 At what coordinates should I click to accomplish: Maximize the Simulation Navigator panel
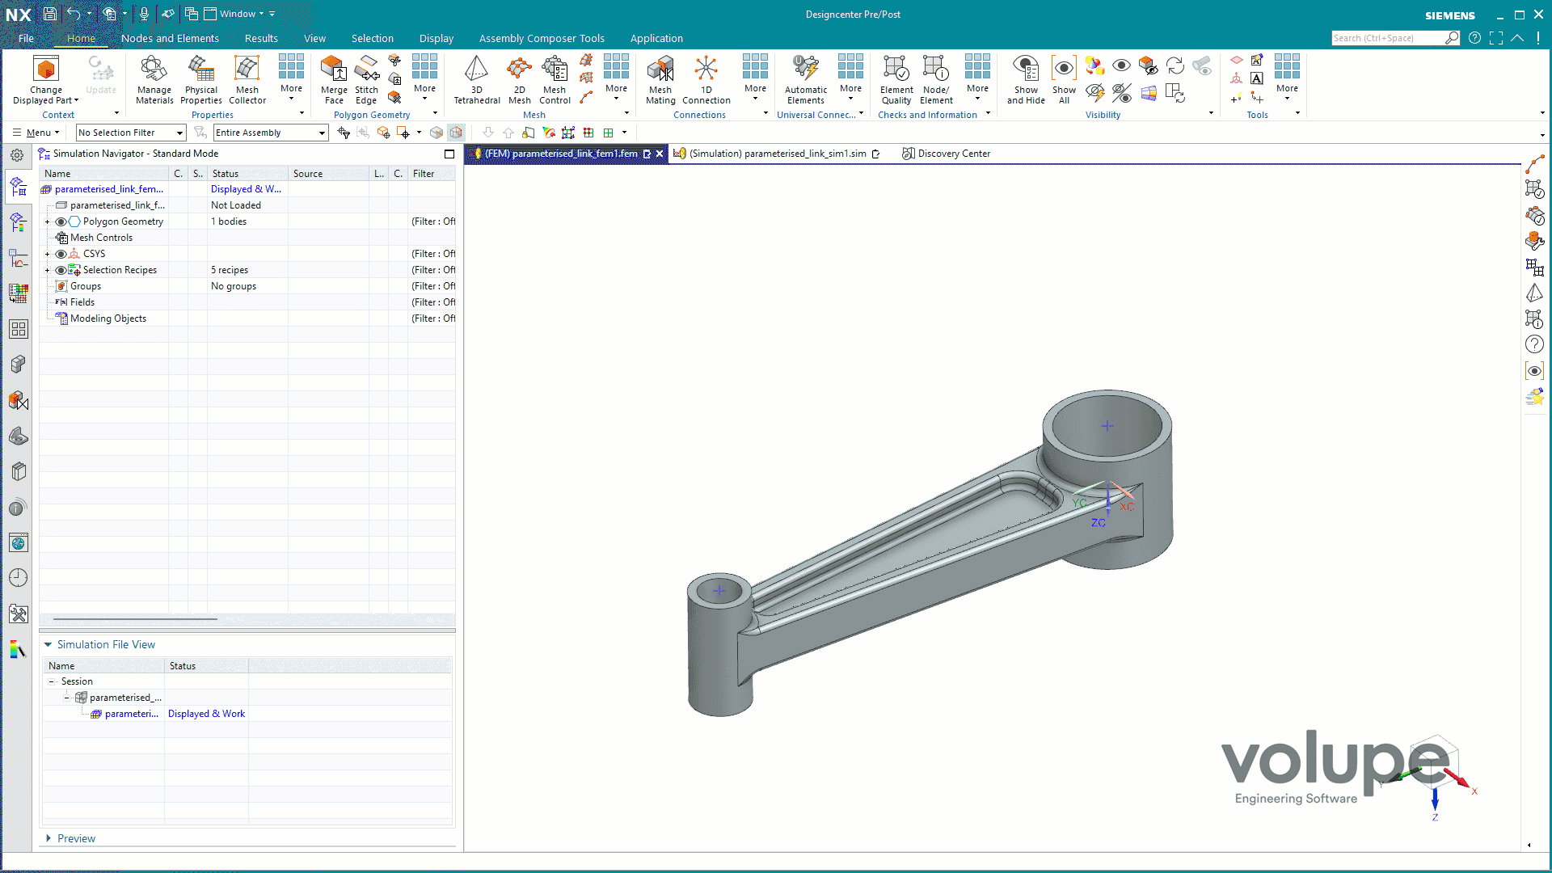tap(449, 154)
